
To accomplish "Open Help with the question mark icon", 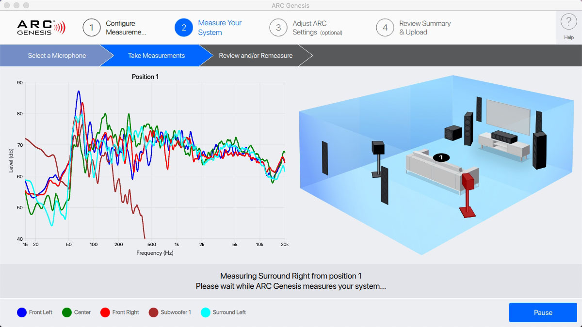I will point(568,22).
